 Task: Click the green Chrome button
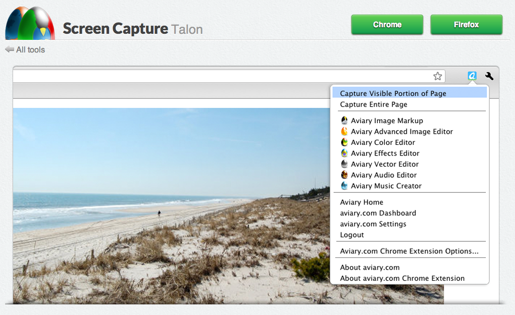[387, 25]
